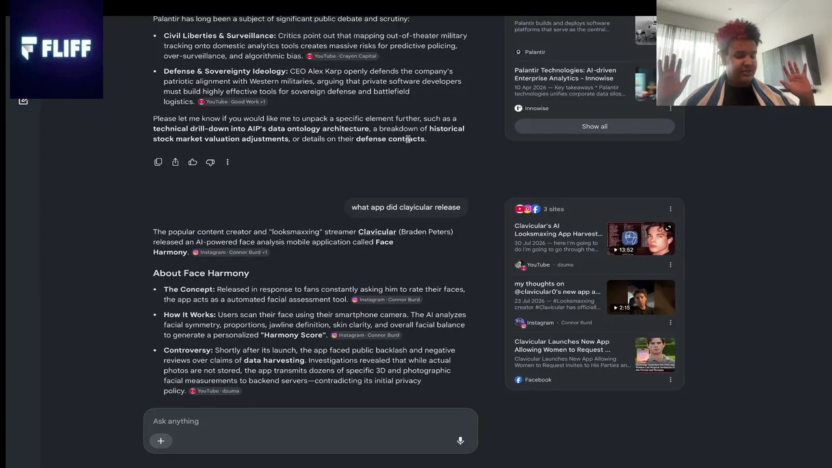Click the plus attachment button
Viewport: 832px width, 468px height.
pos(161,441)
